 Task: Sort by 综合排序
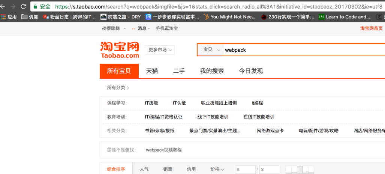[116, 169]
